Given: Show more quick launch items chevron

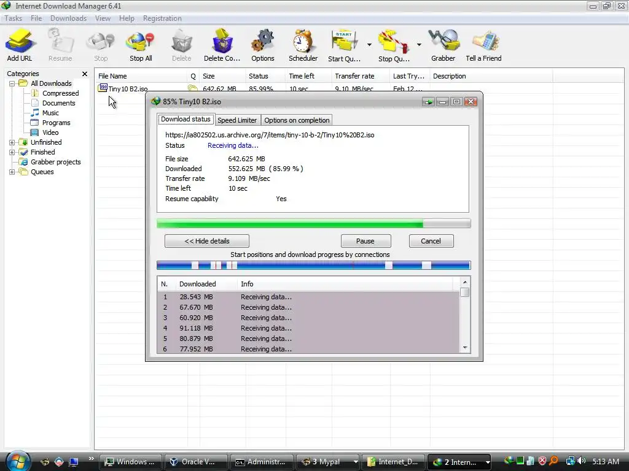Looking at the screenshot, I should [x=91, y=459].
